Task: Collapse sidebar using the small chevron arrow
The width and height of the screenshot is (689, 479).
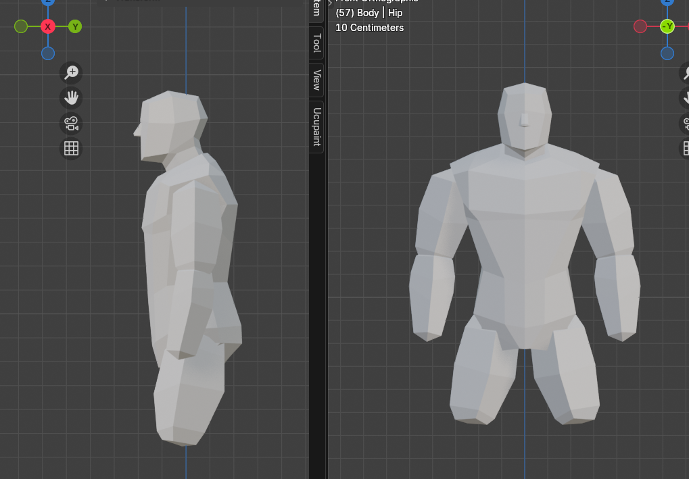Action: point(330,3)
